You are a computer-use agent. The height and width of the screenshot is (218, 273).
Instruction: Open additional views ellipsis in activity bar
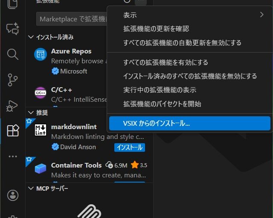click(x=13, y=156)
